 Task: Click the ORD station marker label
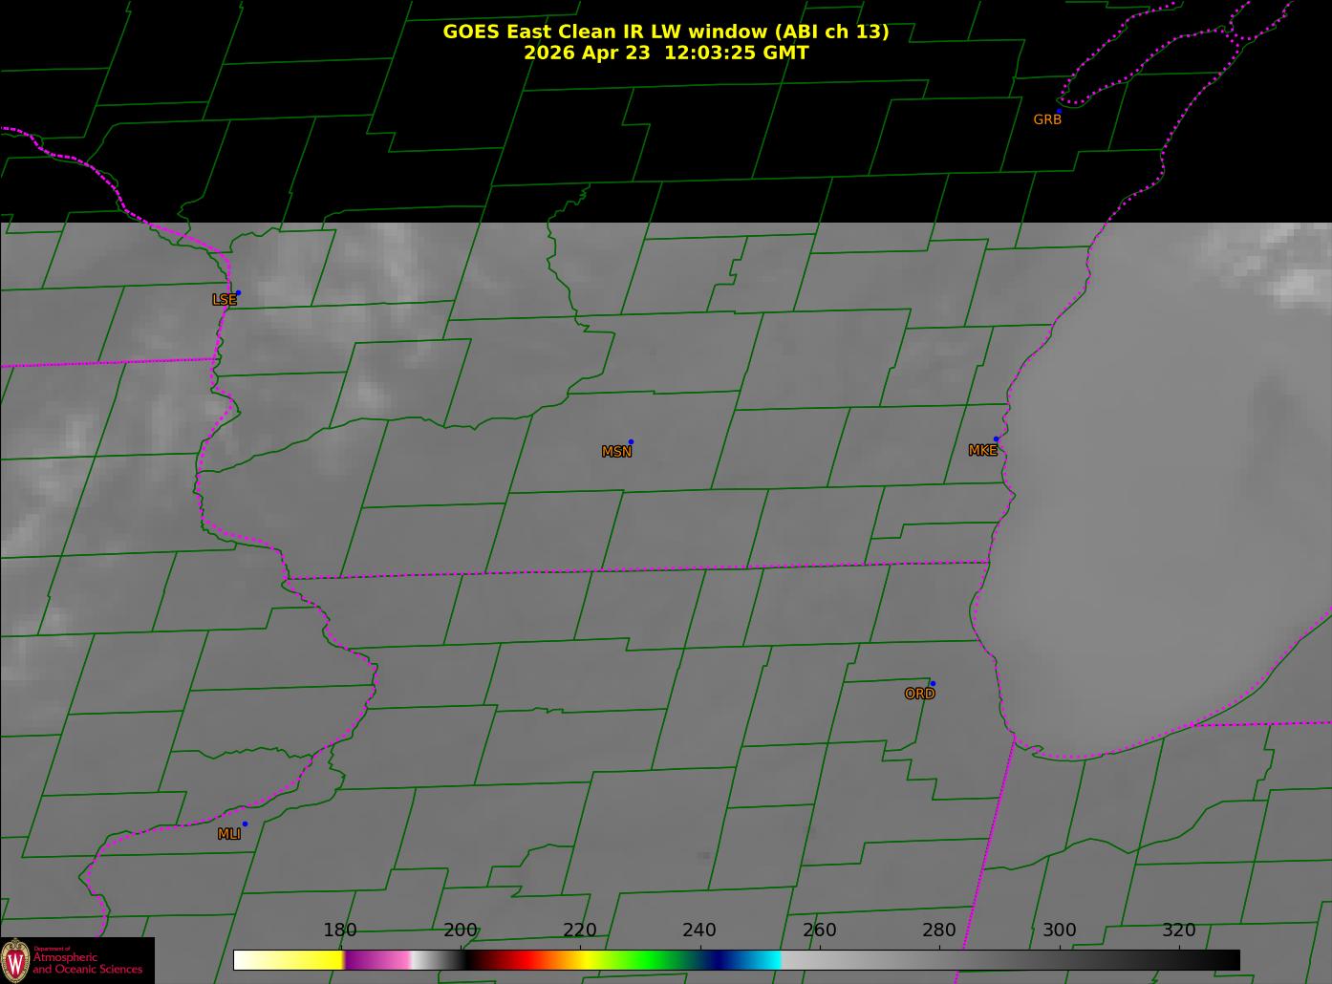pyautogui.click(x=919, y=694)
